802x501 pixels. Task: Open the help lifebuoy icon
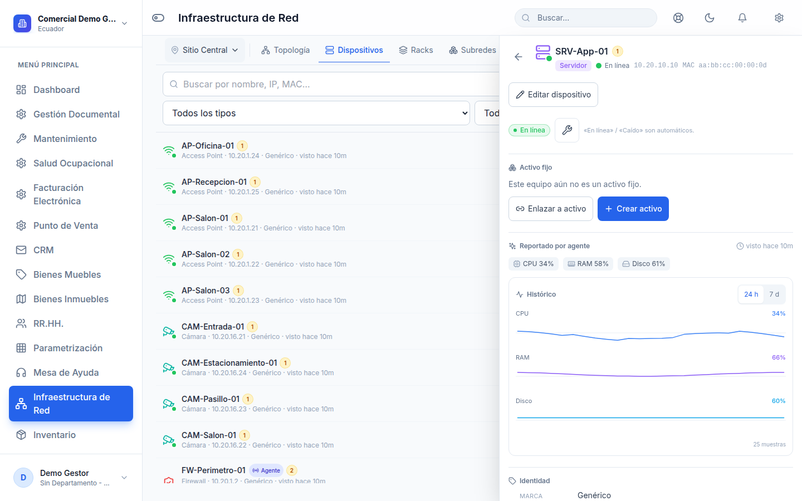click(x=678, y=18)
